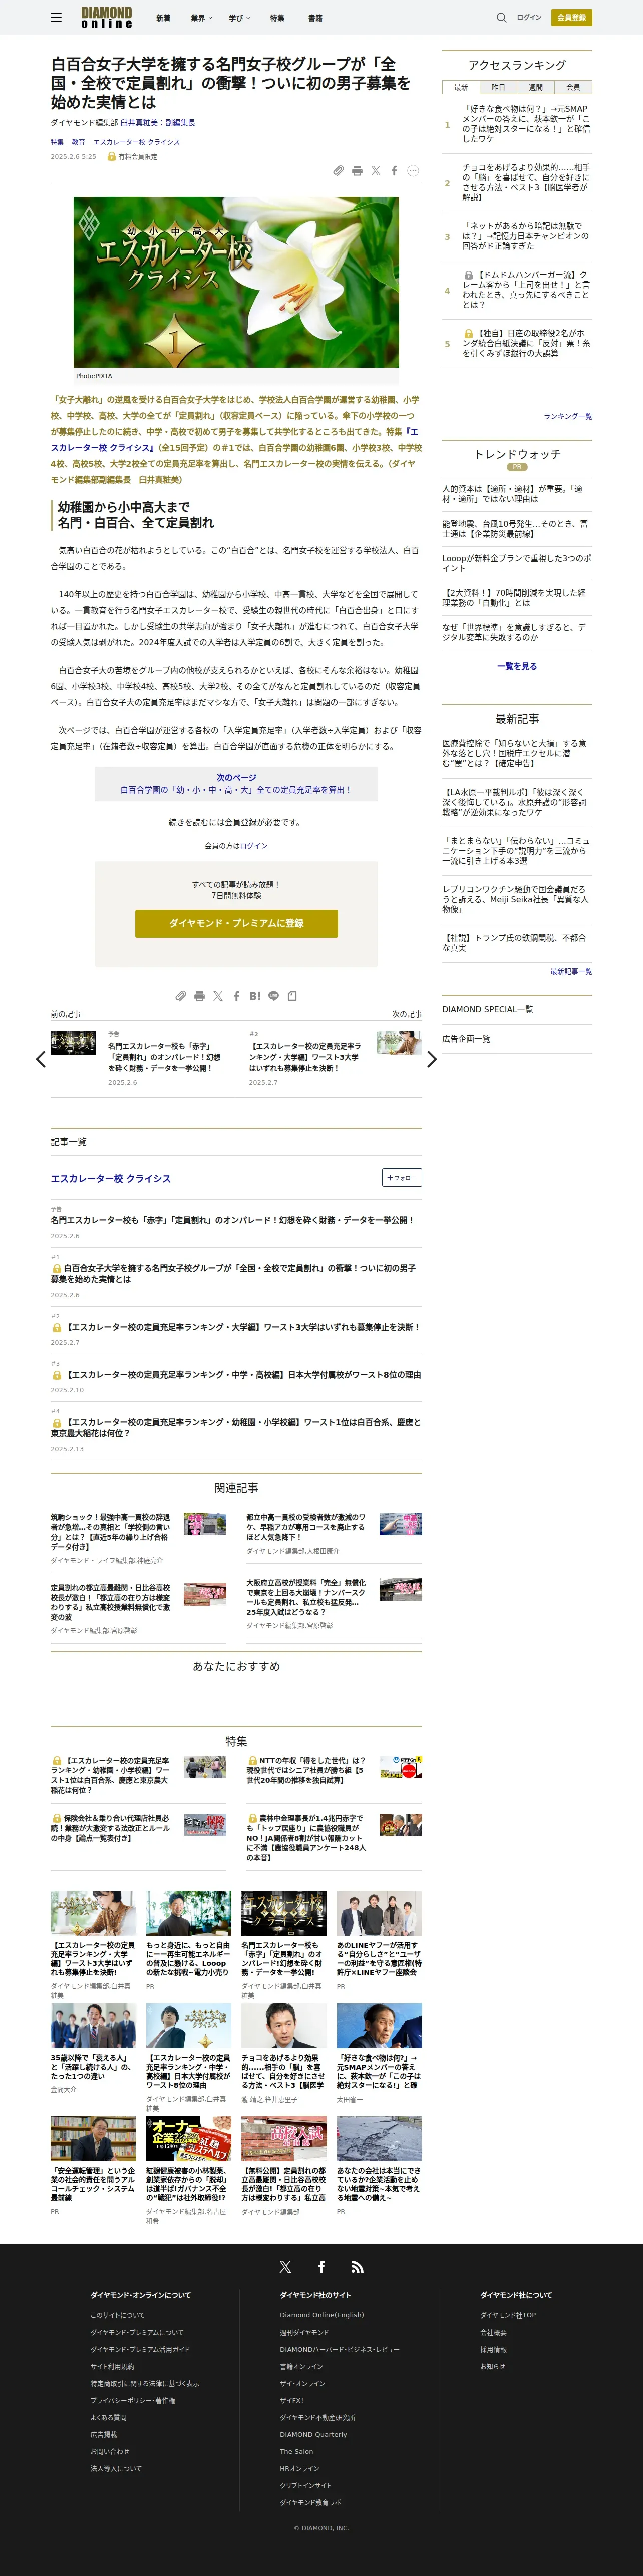Click the clip icon above article image
Screen dimensions: 643x2576
339,171
